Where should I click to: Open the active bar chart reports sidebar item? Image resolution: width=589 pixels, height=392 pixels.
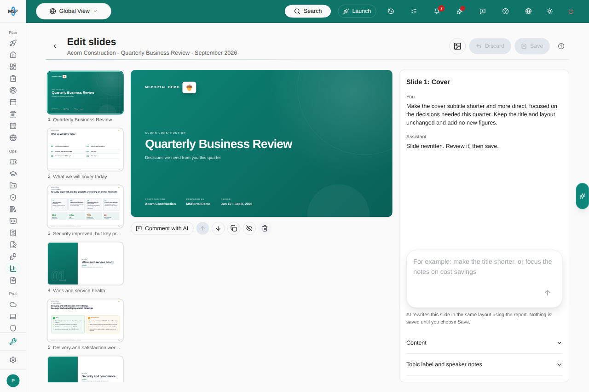click(13, 268)
